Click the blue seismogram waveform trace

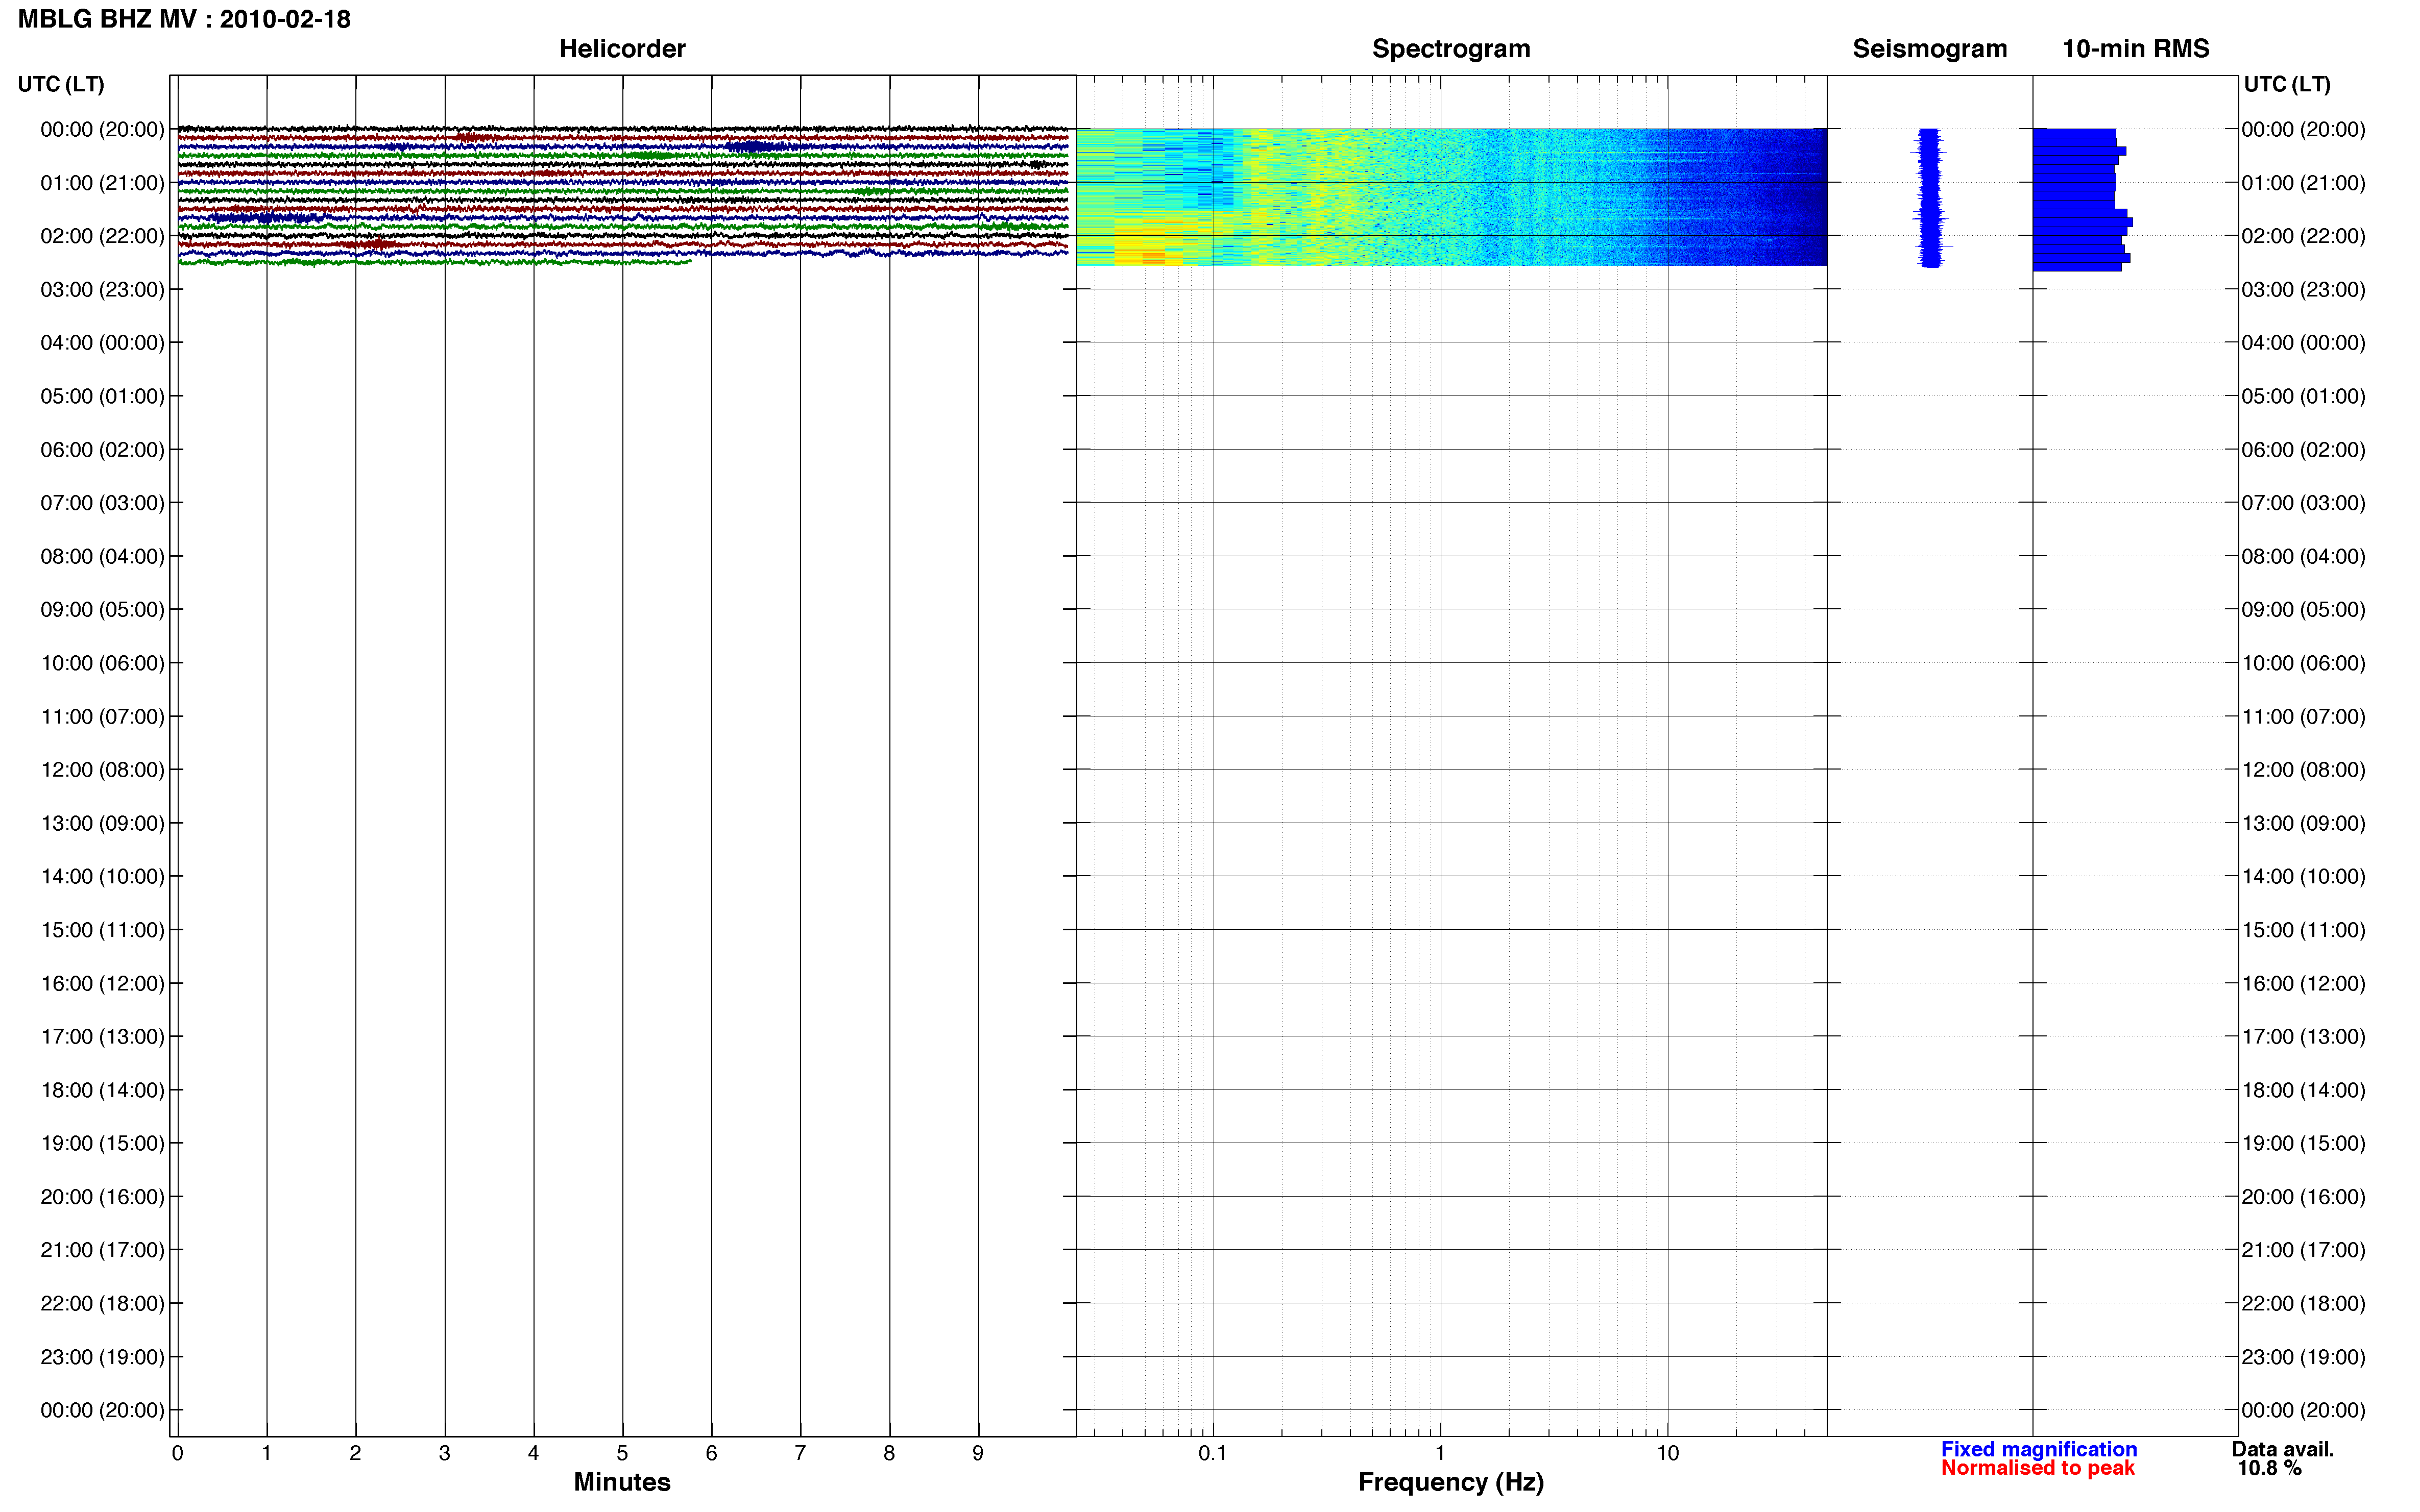click(1930, 198)
